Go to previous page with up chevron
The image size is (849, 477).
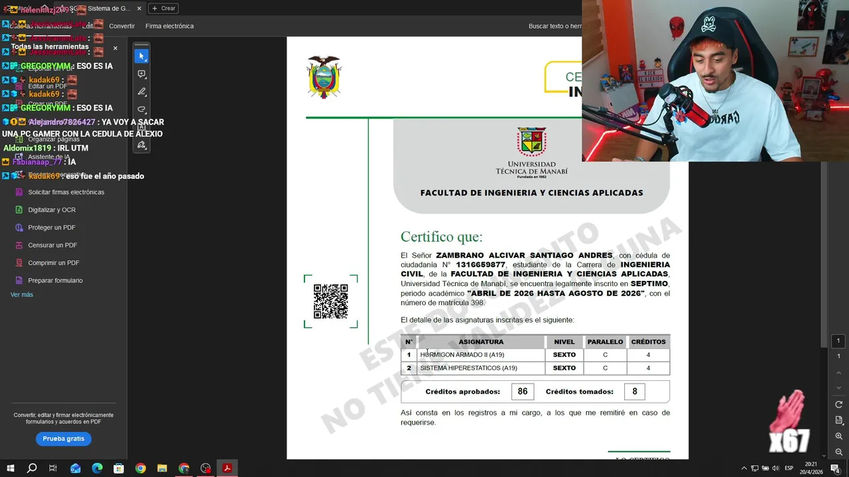pyautogui.click(x=838, y=373)
